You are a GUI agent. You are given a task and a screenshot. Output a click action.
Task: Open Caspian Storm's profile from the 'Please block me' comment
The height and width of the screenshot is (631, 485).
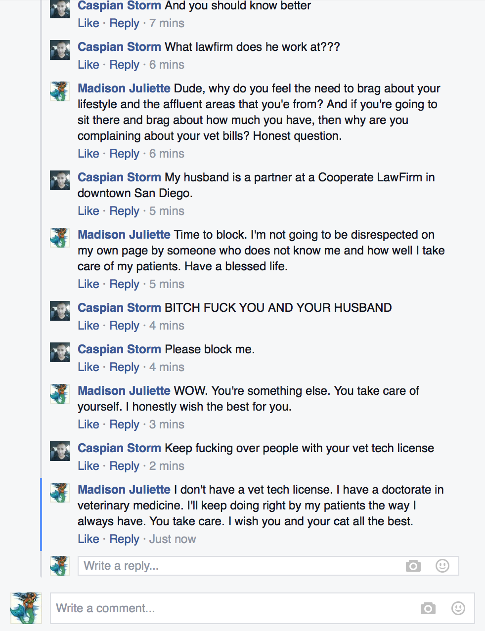(x=119, y=349)
